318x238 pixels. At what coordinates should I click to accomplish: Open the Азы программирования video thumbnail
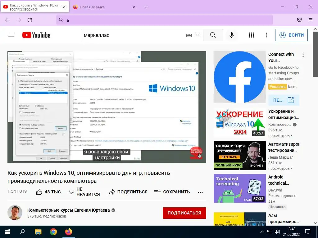pyautogui.click(x=239, y=219)
